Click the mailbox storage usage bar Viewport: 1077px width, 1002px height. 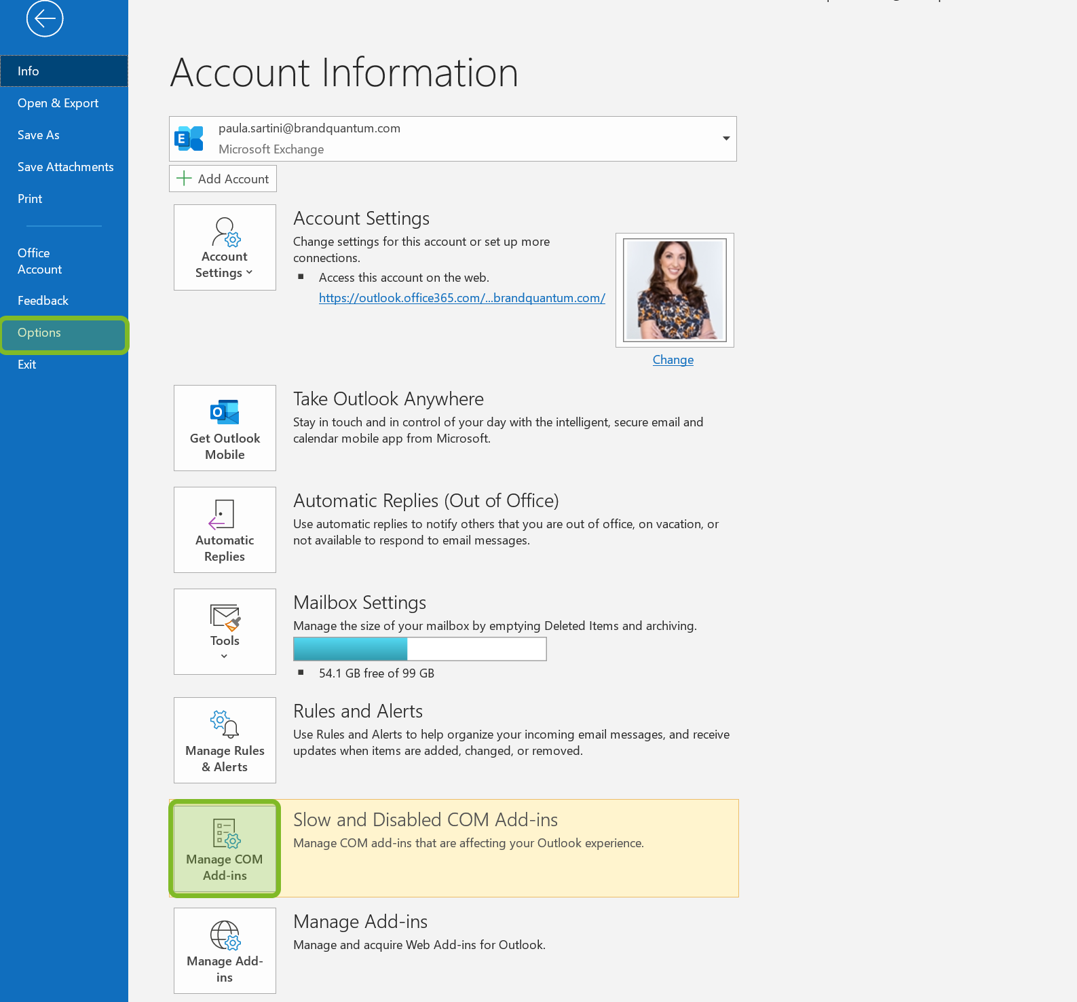coord(419,649)
